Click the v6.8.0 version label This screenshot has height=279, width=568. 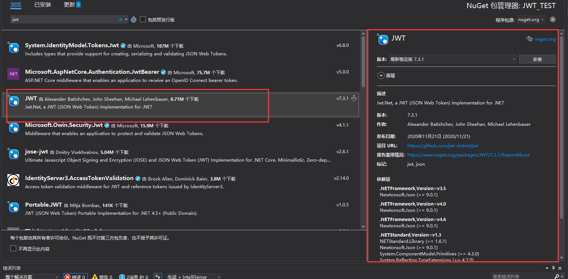[342, 45]
